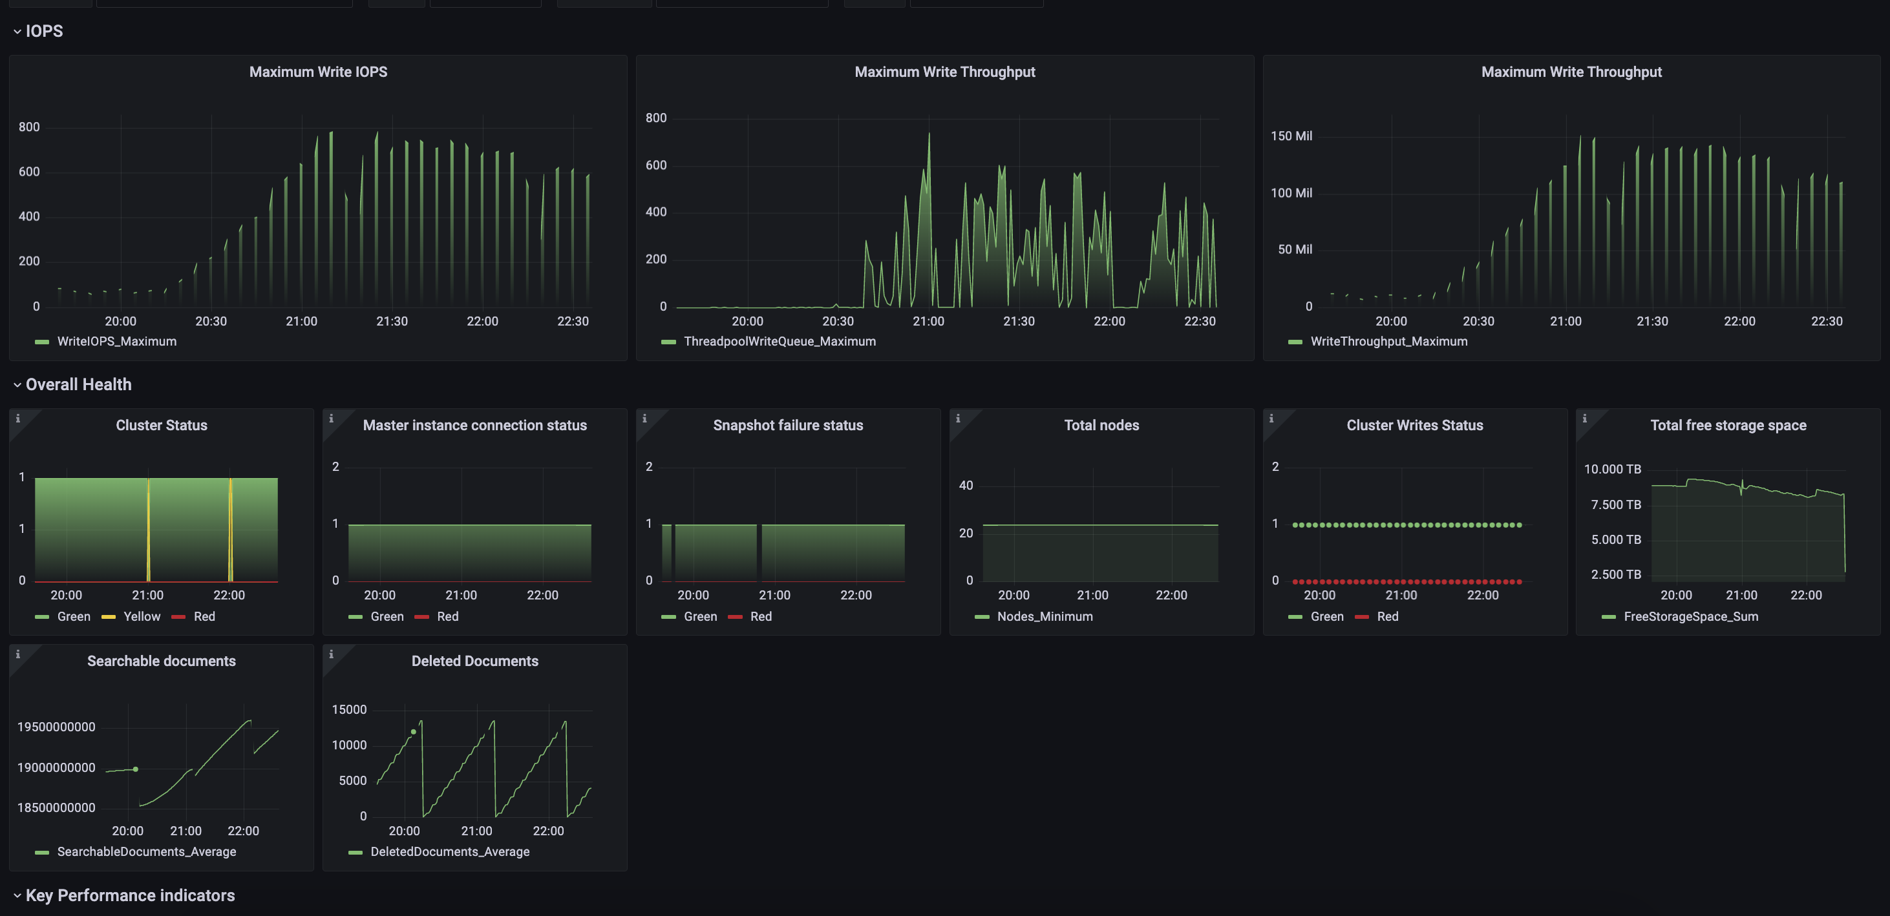Click info icon on Master instance connection panel
Image resolution: width=1890 pixels, height=916 pixels.
point(331,419)
